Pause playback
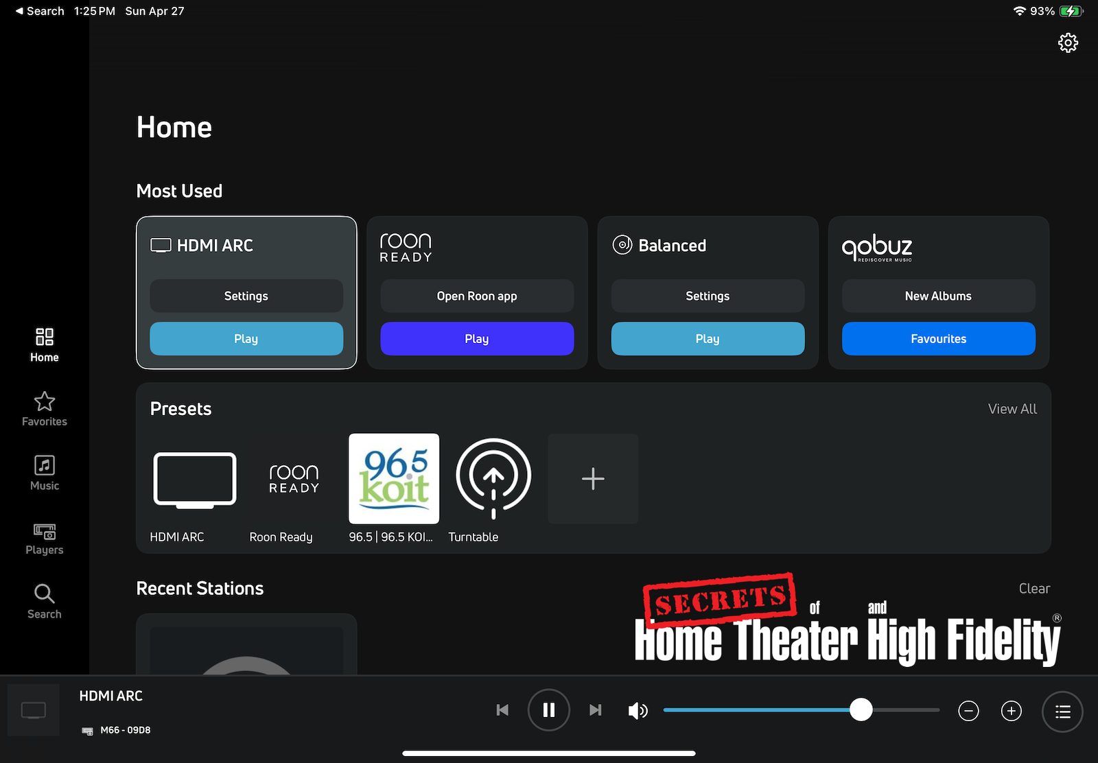Viewport: 1098px width, 763px height. tap(549, 710)
